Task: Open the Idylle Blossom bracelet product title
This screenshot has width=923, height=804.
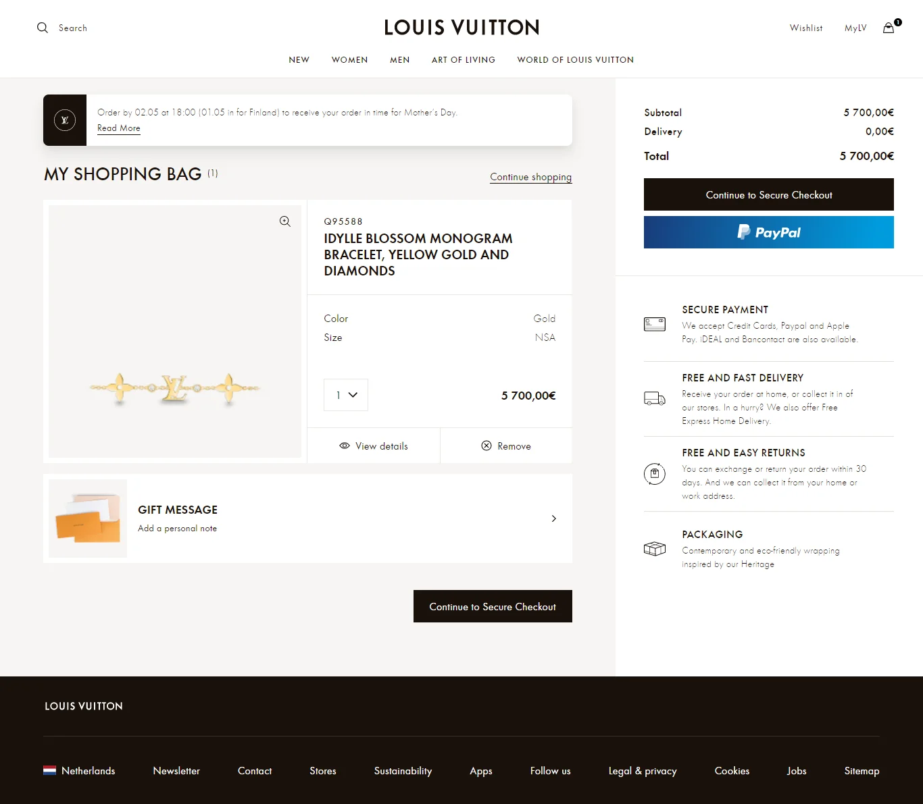Action: click(x=418, y=254)
